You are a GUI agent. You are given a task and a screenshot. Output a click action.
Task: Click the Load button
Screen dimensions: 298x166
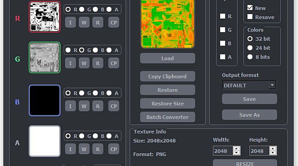167,58
